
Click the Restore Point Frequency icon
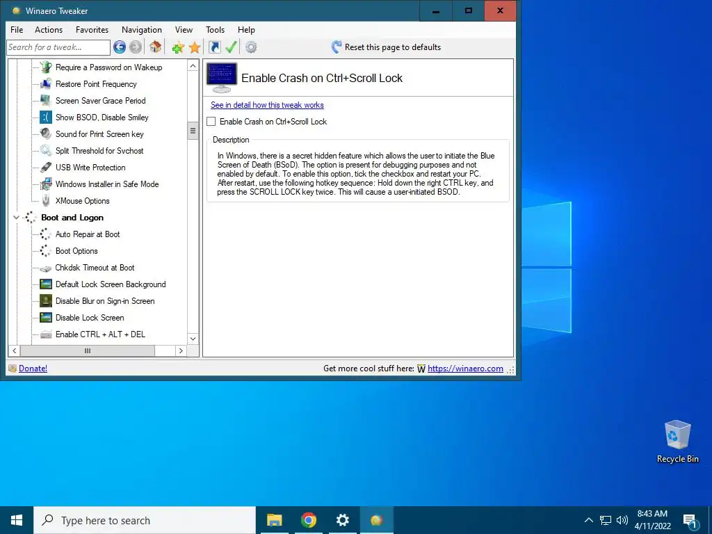[46, 84]
